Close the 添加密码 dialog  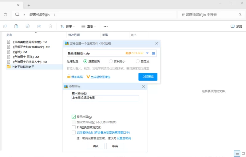coord(144,87)
